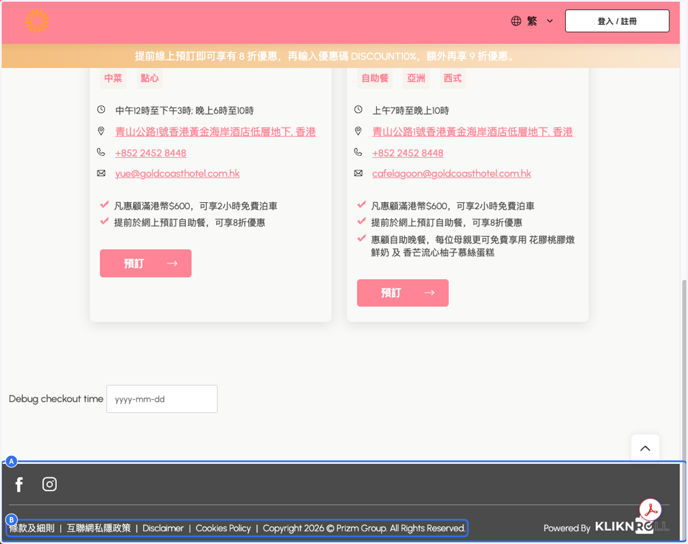Image resolution: width=688 pixels, height=544 pixels.
Task: Click the orange sun logo in header
Action: click(37, 21)
